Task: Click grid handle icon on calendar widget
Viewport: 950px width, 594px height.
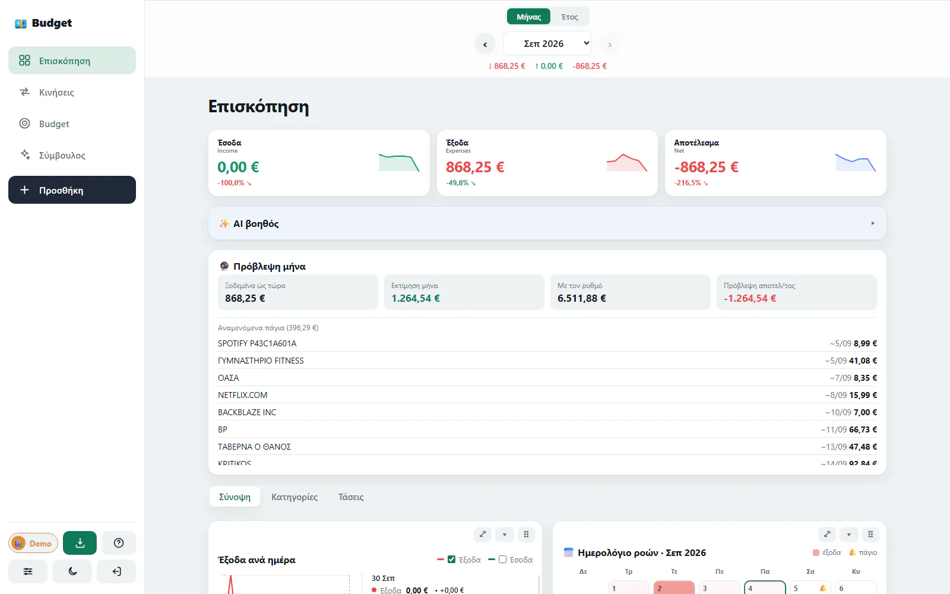Action: pos(870,534)
